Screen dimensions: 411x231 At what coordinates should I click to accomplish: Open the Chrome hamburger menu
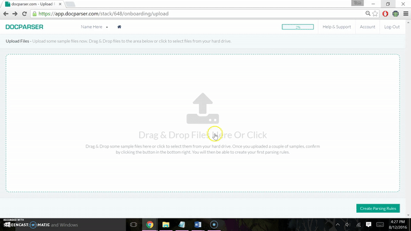coord(404,13)
